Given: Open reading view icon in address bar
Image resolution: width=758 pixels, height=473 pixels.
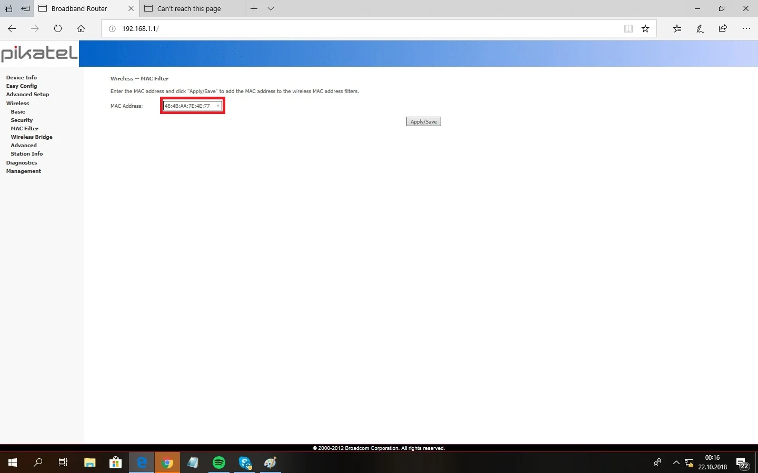Looking at the screenshot, I should pos(628,29).
